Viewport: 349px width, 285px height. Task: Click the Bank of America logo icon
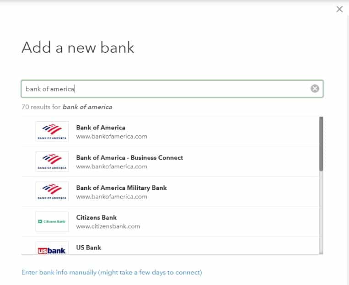(x=52, y=131)
